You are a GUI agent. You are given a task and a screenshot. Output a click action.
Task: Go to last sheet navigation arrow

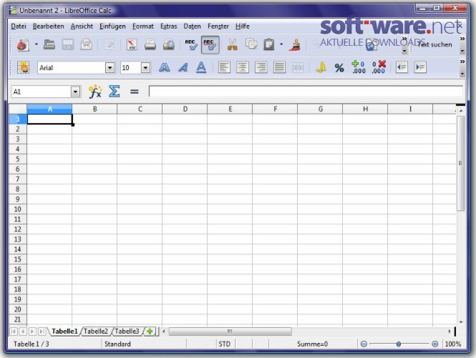pyautogui.click(x=42, y=332)
